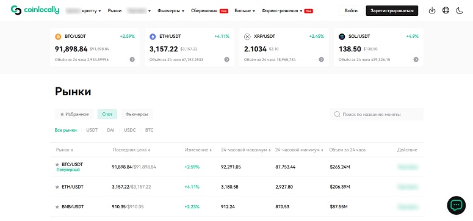Open XRP/USDT card arrow button
This screenshot has height=221, width=473.
click(322, 59)
